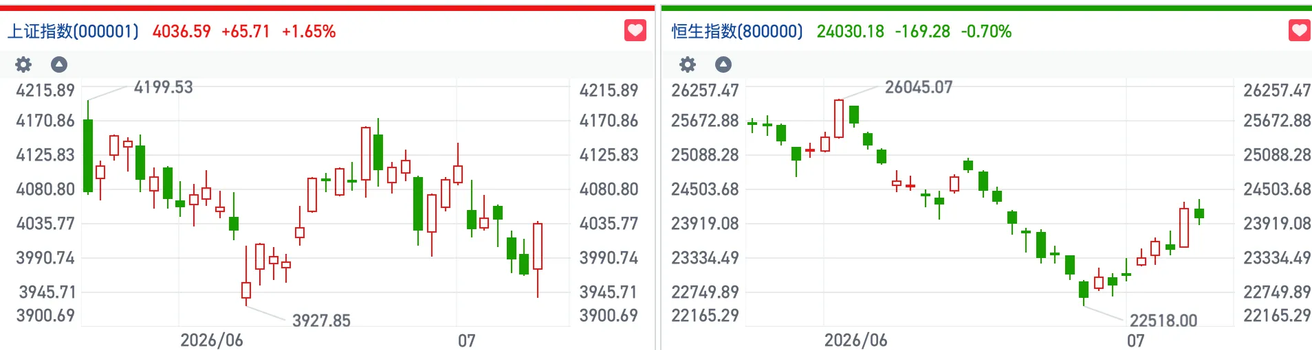Select 07 month marker on Shanghai chart
The image size is (1312, 350).
tap(467, 340)
